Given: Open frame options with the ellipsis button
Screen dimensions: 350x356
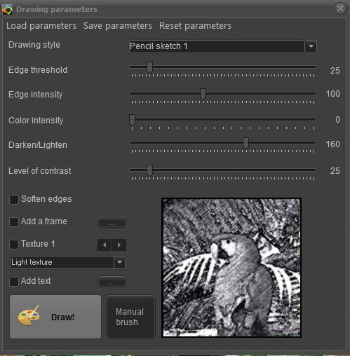Looking at the screenshot, I should [112, 222].
